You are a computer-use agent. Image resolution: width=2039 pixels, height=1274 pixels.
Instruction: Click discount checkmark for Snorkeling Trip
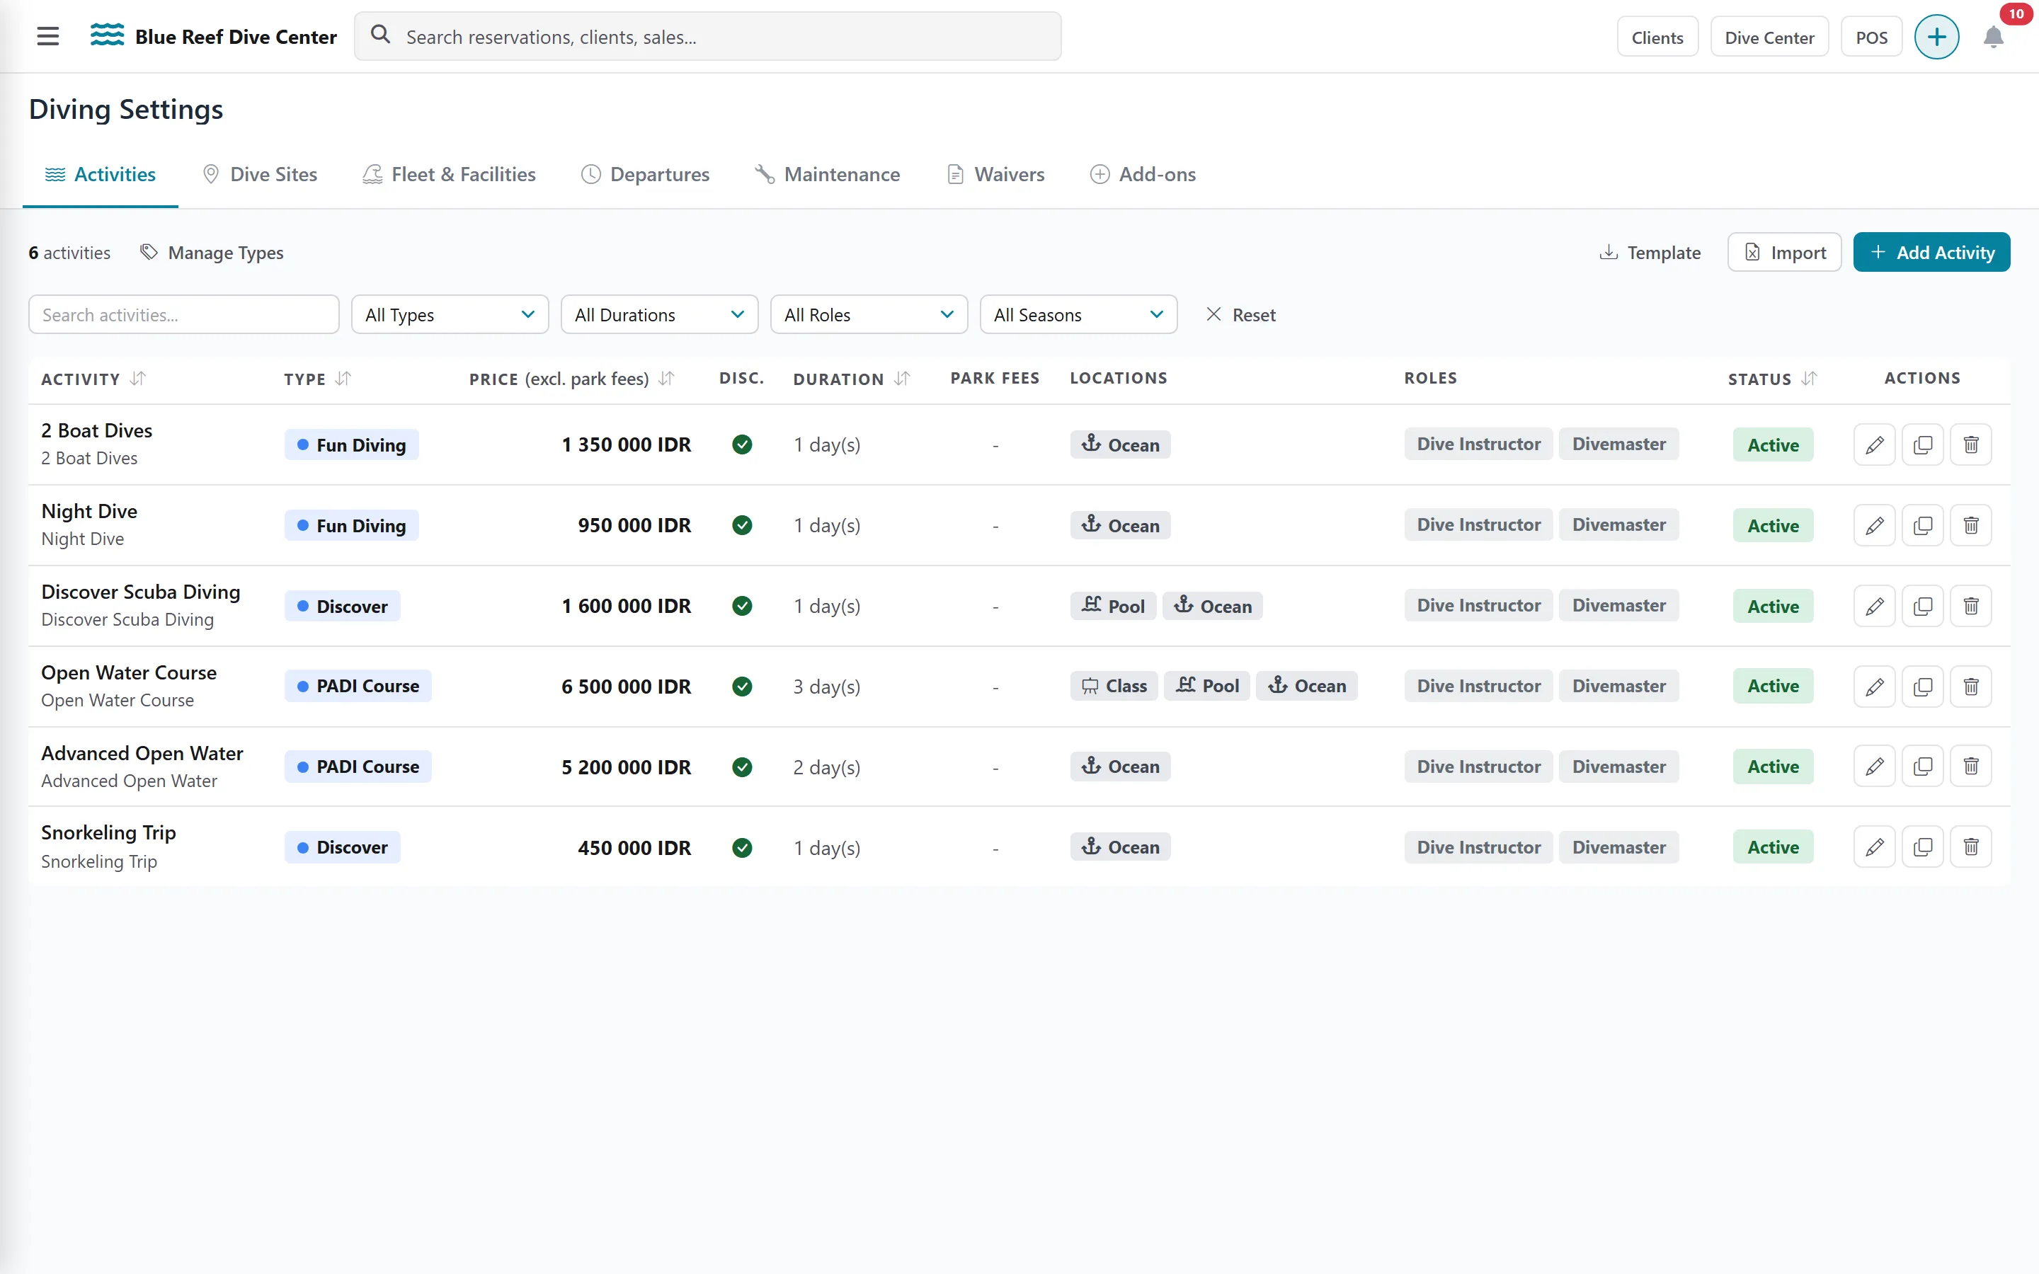point(741,848)
